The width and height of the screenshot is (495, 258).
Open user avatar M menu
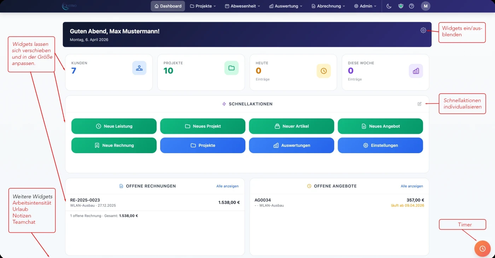[x=426, y=6]
